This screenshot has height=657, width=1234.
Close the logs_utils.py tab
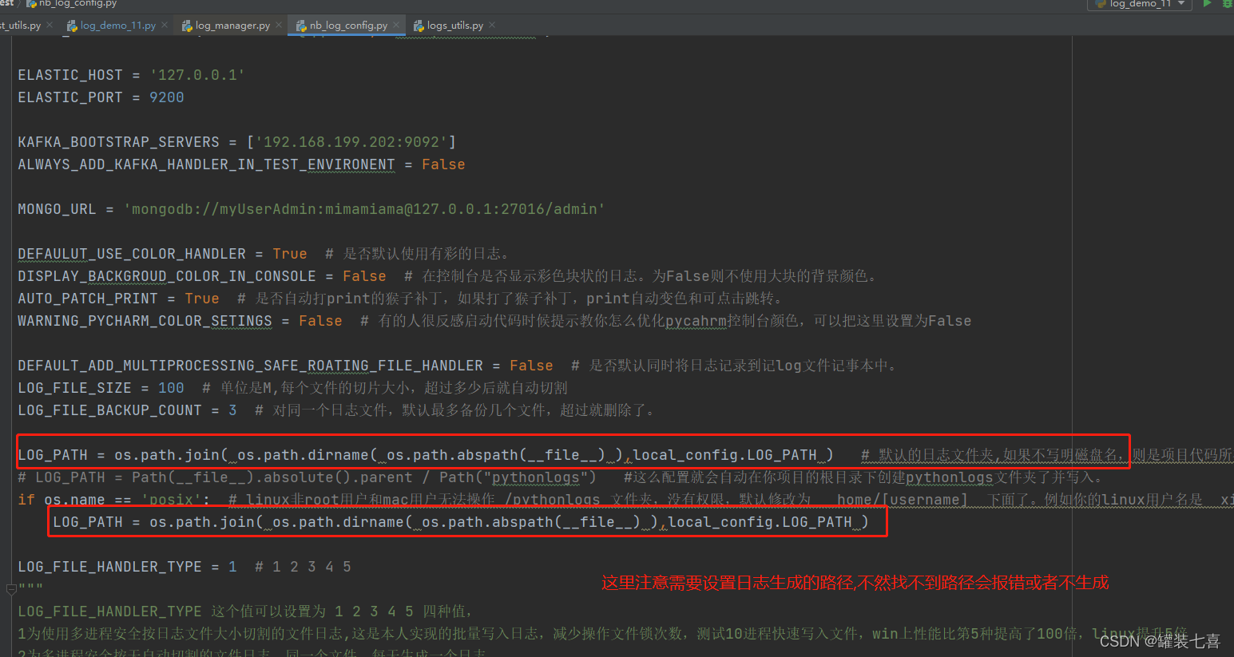492,25
